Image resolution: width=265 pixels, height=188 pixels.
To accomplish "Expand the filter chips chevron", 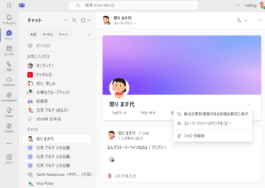I will click(89, 35).
